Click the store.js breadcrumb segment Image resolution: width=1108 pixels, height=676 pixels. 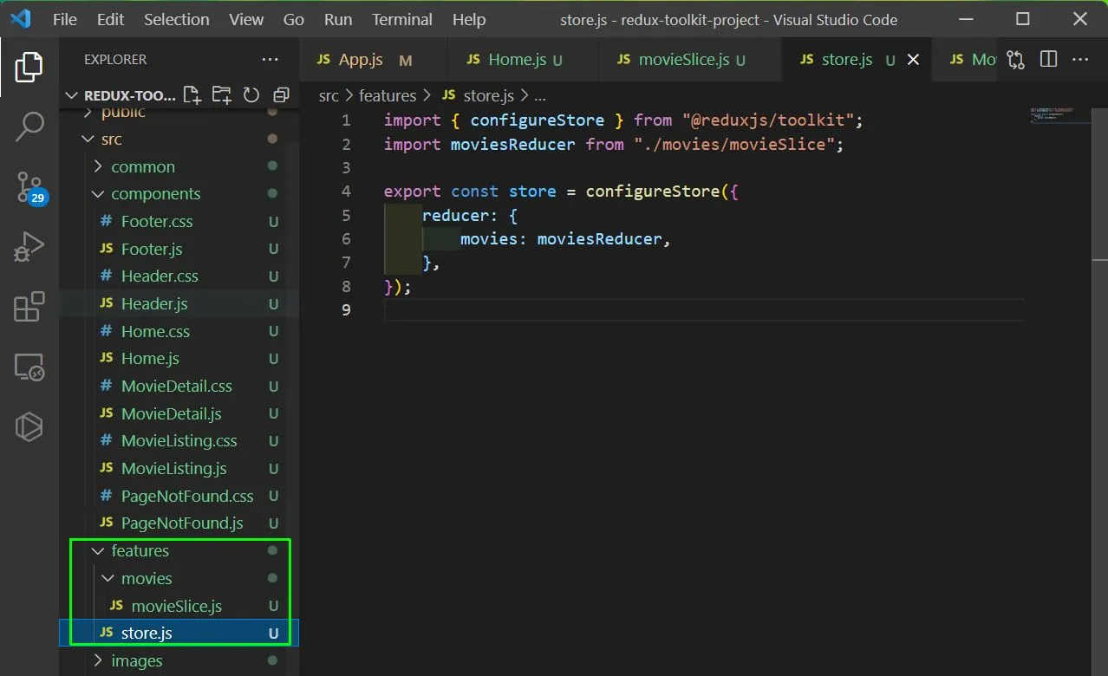480,95
